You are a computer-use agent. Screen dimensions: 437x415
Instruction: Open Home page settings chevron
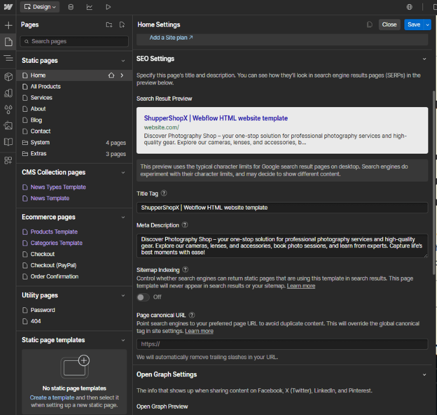tap(122, 76)
